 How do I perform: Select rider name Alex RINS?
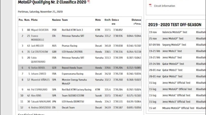[36, 96]
